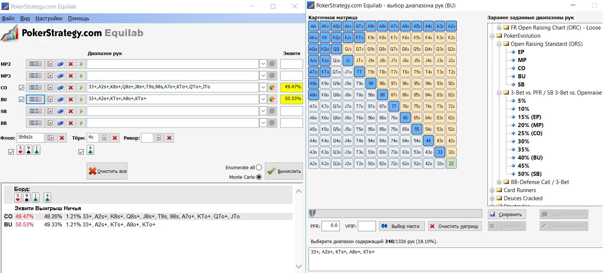The image size is (606, 273).
Task: Click Сохранить button in range window
Action: tap(507, 214)
